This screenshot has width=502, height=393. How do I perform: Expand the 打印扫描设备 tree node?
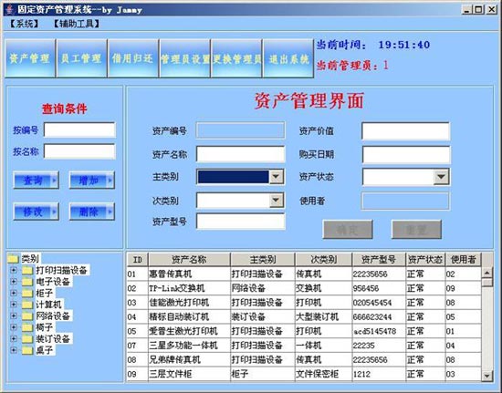pyautogui.click(x=14, y=270)
